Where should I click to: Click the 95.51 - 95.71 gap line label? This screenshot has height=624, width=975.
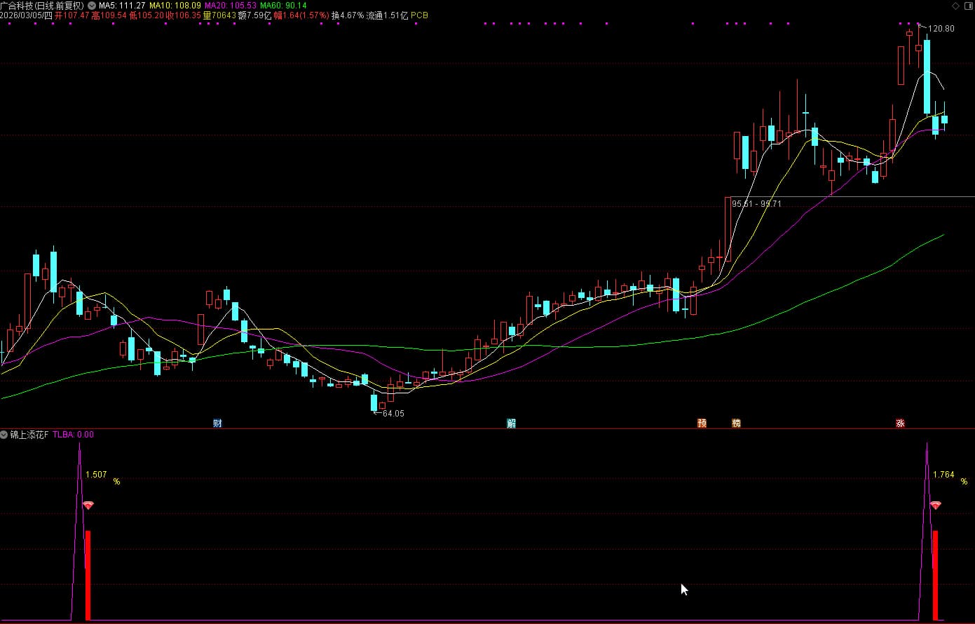pyautogui.click(x=756, y=203)
